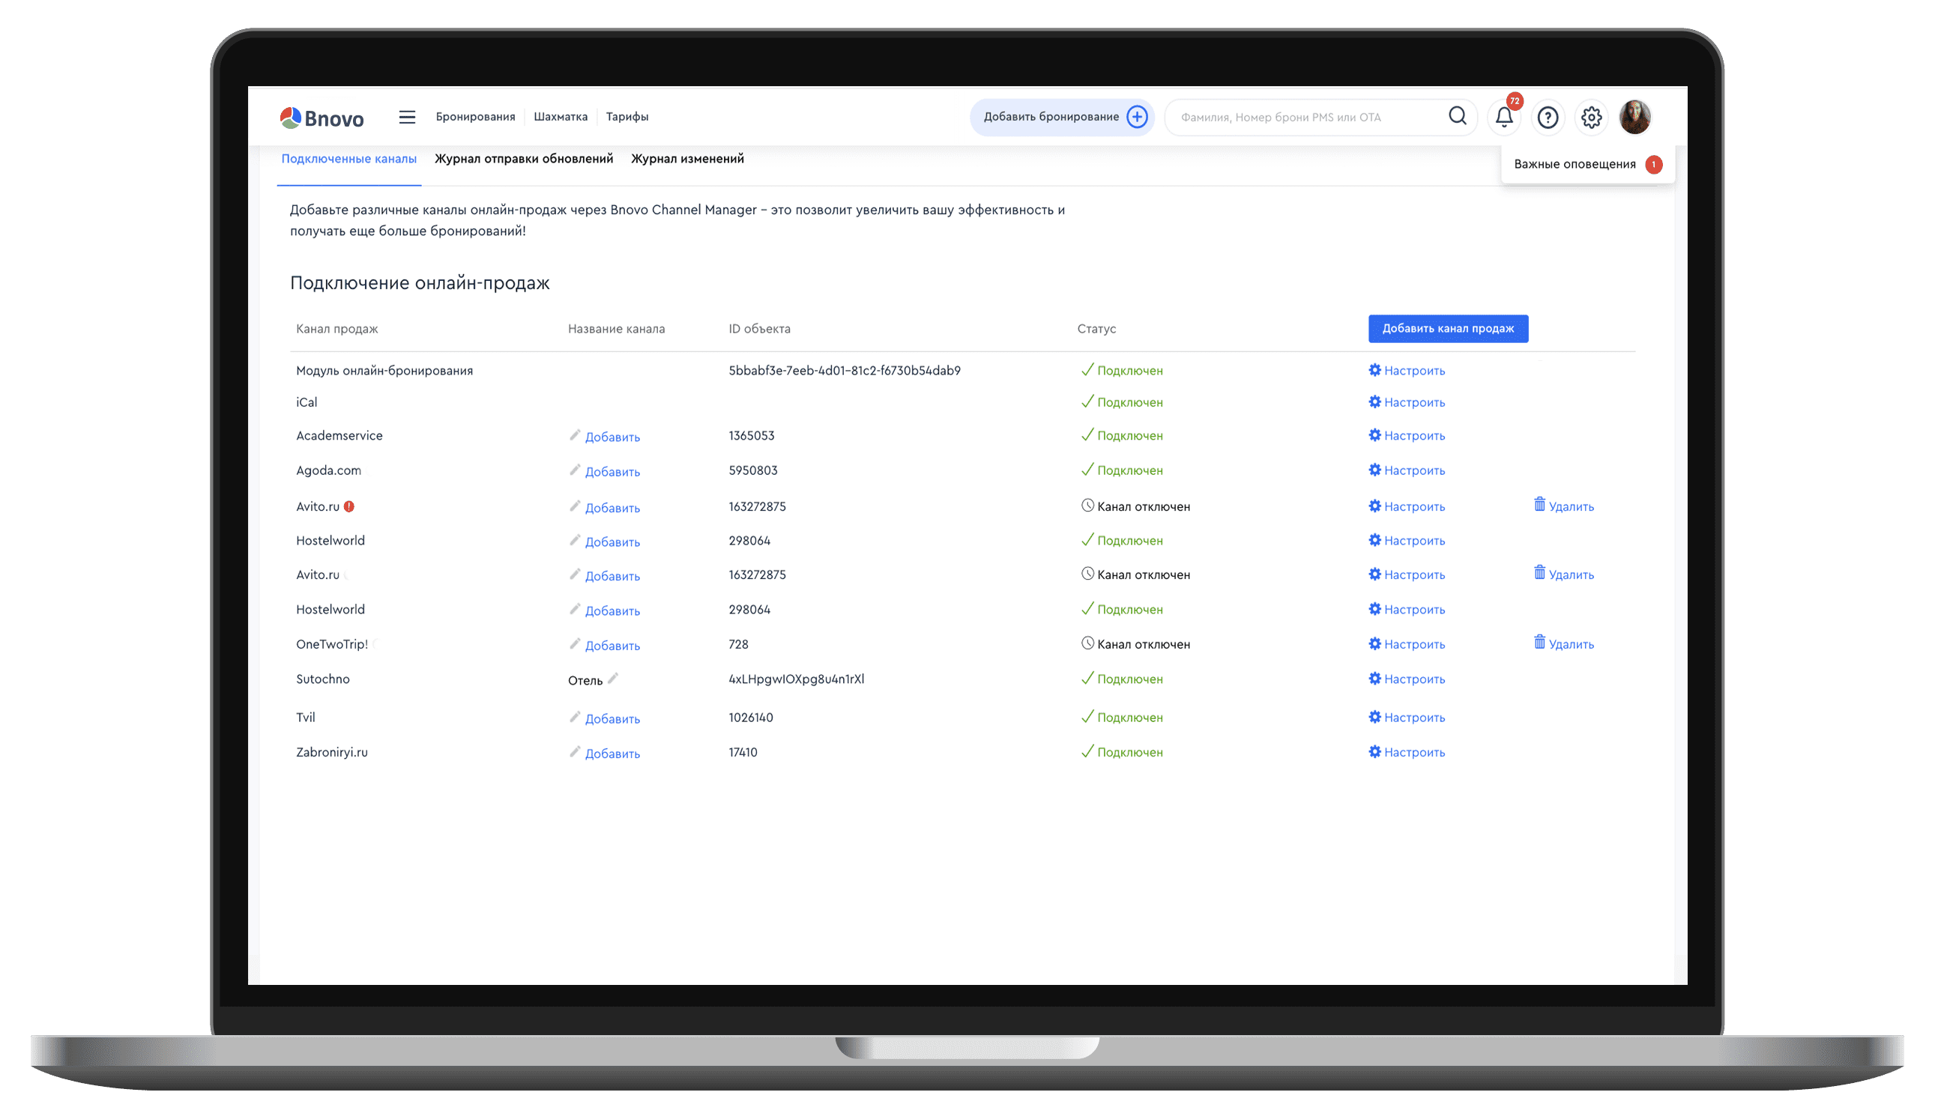Select the Zabroniryi.ru ID 17410

point(743,752)
